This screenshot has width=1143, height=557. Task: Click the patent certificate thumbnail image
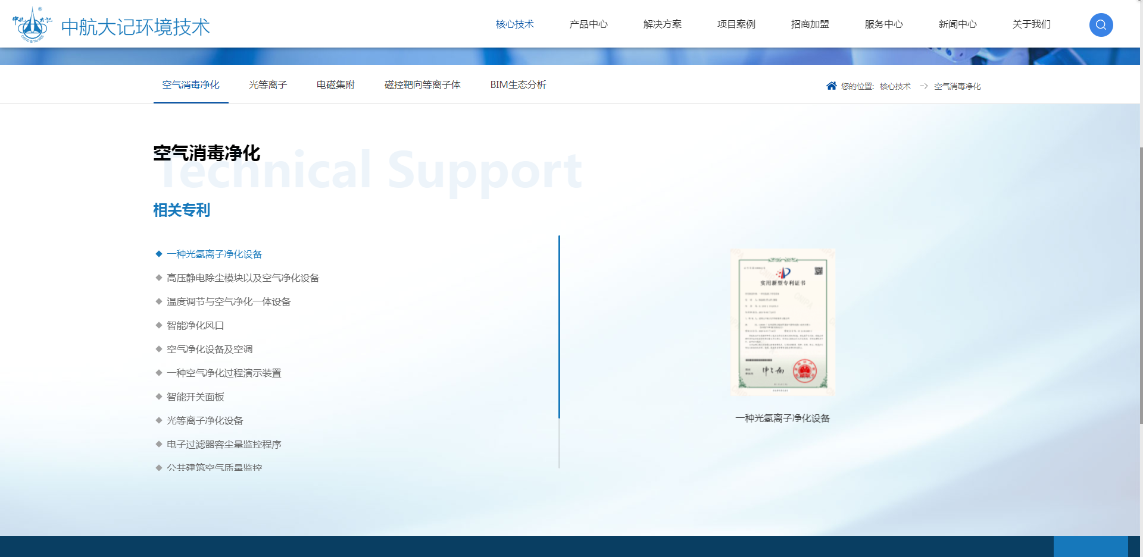782,322
